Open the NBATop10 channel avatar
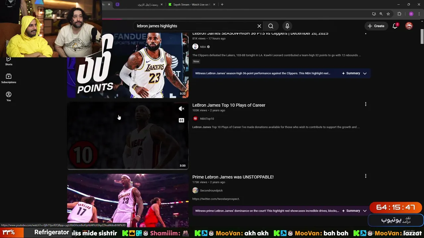This screenshot has height=238, width=424. pyautogui.click(x=195, y=119)
